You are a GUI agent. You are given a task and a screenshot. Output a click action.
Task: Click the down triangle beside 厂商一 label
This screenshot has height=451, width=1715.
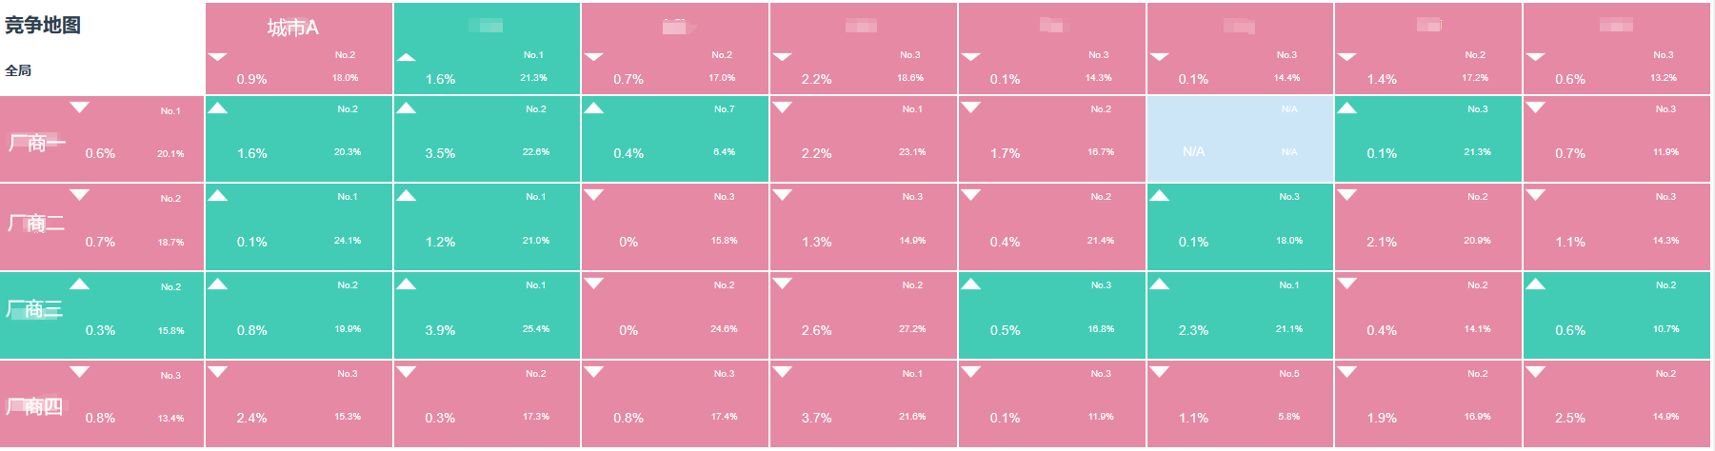tap(80, 108)
